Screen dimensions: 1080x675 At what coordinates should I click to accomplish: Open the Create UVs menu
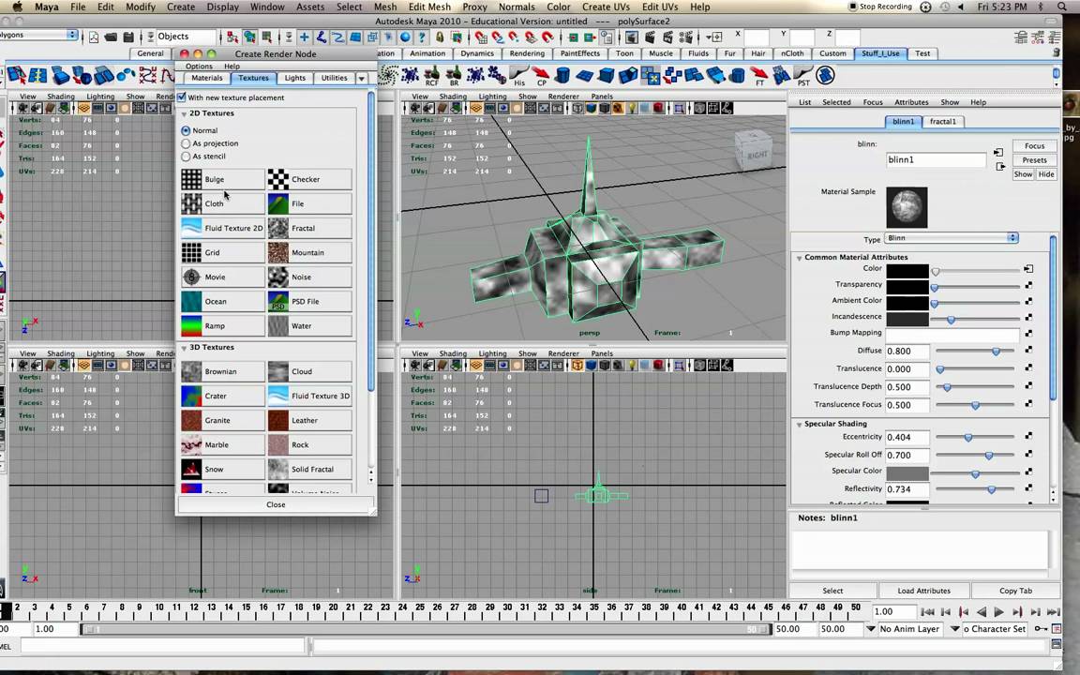click(606, 7)
